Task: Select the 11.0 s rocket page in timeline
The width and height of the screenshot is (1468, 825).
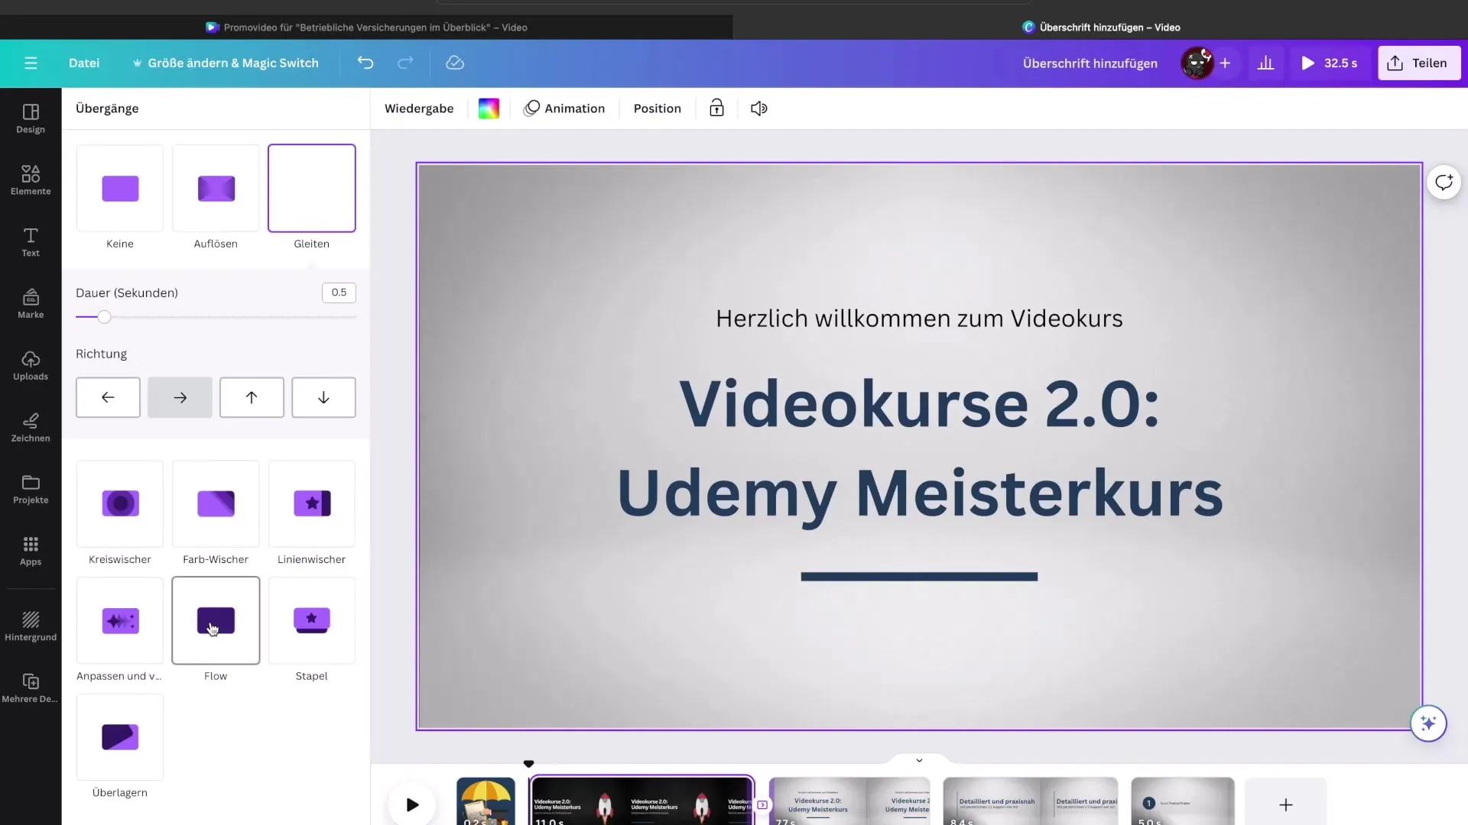Action: click(x=641, y=801)
